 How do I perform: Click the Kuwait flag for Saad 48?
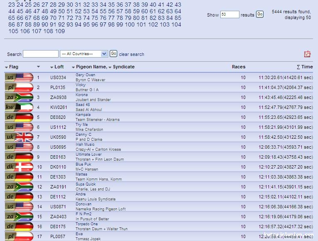pyautogui.click(x=19, y=107)
